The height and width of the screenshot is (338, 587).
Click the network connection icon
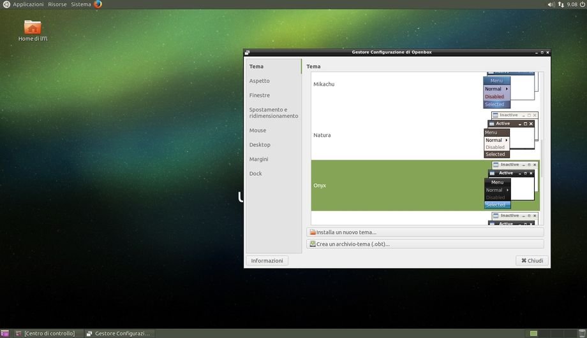click(x=561, y=4)
